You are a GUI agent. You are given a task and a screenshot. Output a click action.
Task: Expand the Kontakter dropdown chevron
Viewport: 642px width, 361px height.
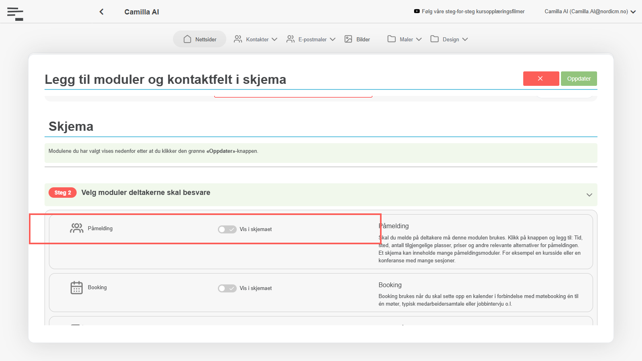coord(274,39)
